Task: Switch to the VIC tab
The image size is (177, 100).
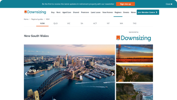Action: tap(69, 23)
